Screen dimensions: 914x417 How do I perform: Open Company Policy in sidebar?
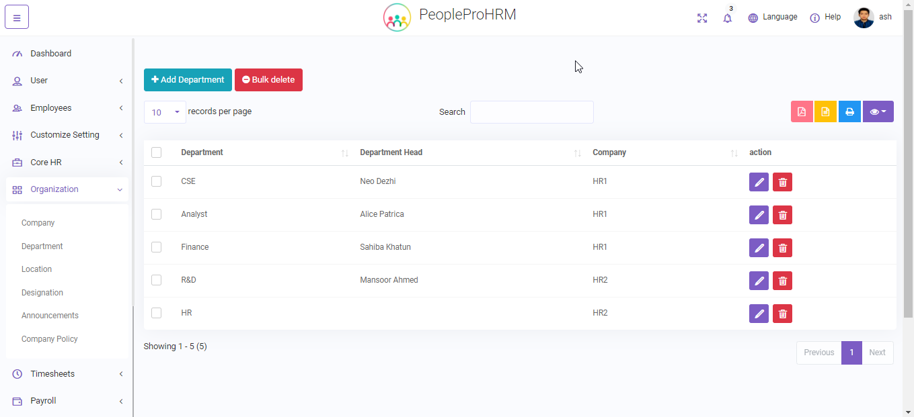point(50,339)
